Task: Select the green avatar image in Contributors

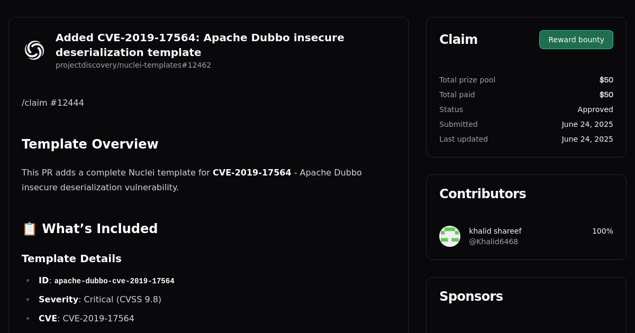Action: (450, 236)
